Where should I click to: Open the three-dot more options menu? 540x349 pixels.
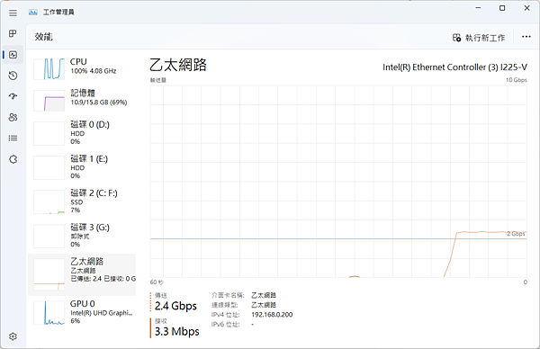click(x=526, y=37)
